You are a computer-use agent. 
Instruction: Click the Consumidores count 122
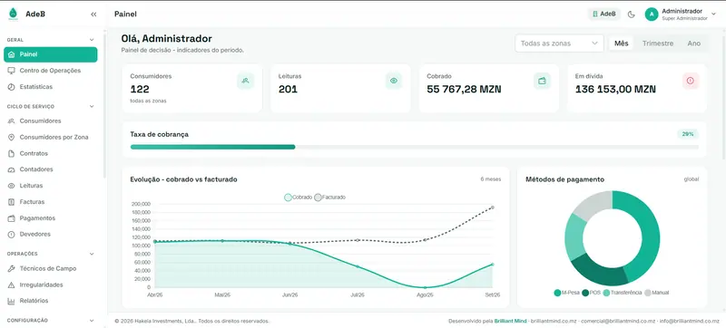(140, 90)
